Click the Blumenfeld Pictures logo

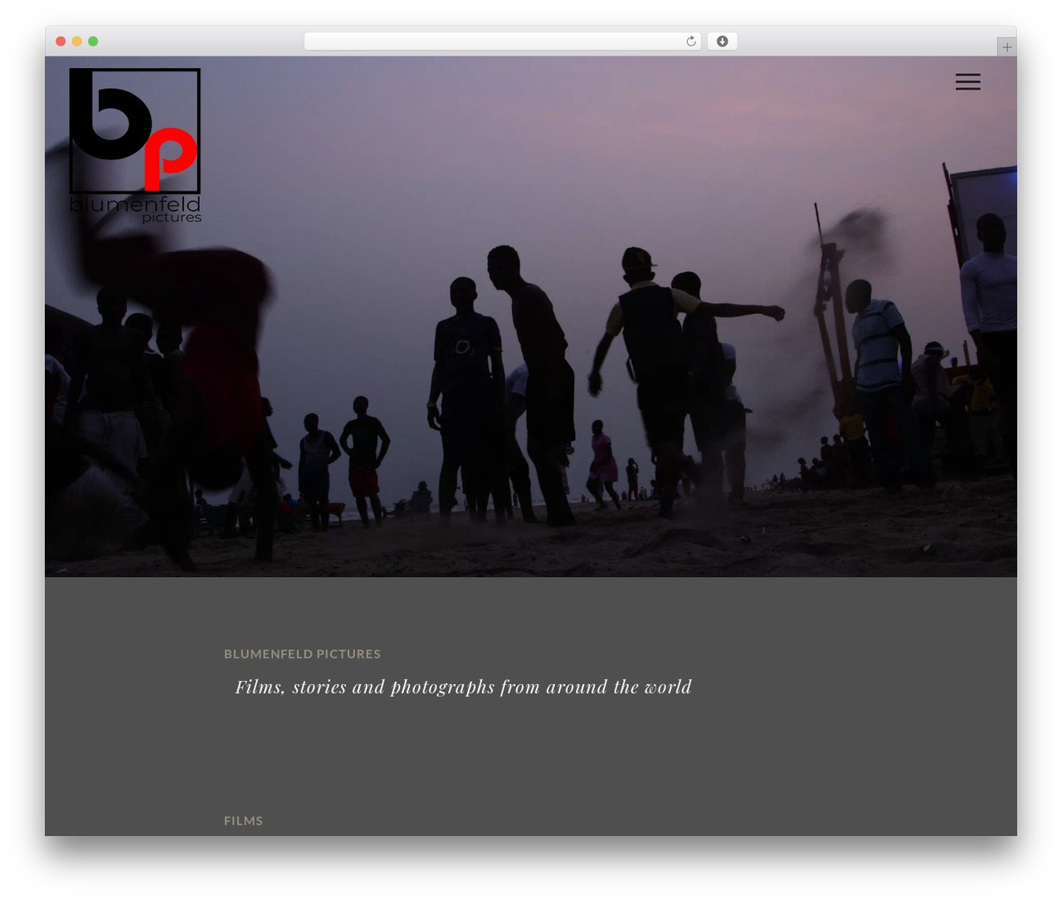coord(135,145)
